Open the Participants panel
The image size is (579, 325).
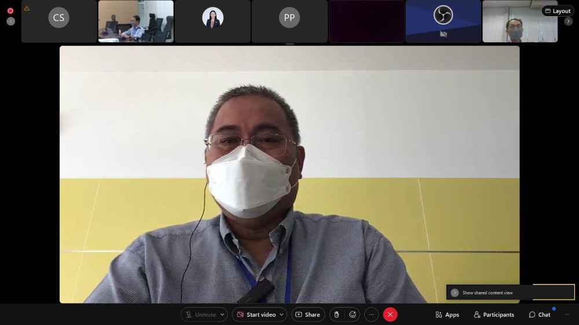tap(494, 315)
